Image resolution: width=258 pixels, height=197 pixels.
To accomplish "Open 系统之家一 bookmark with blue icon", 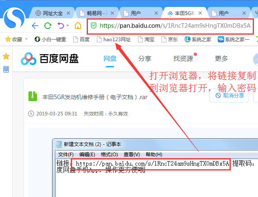I will (x=234, y=40).
